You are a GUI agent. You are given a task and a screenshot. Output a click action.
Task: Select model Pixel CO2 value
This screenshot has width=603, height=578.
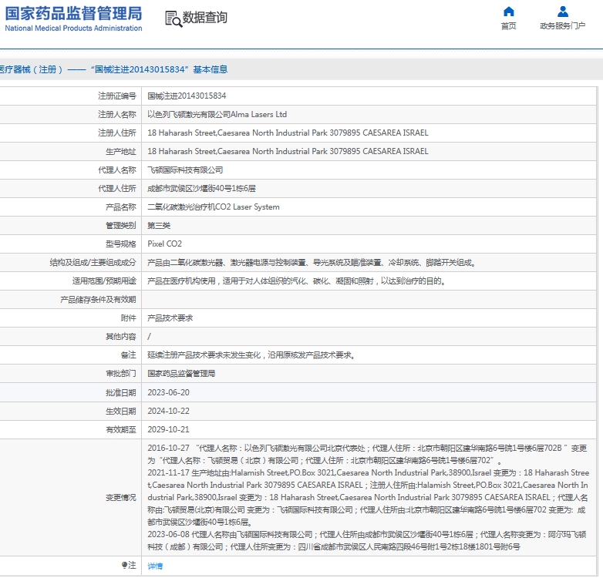click(164, 244)
